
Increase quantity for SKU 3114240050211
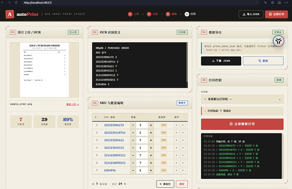click(x=151, y=163)
